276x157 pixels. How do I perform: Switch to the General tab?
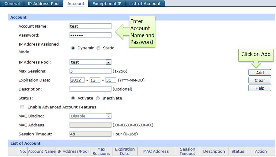point(12,4)
